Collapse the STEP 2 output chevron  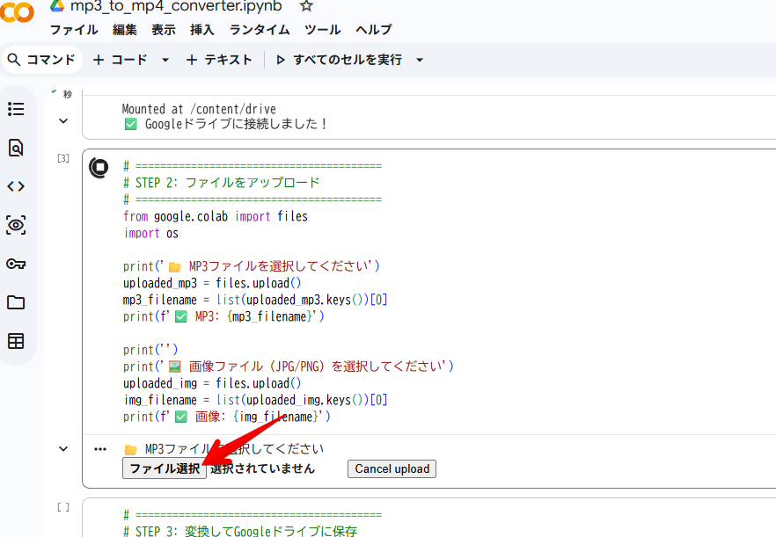point(63,449)
